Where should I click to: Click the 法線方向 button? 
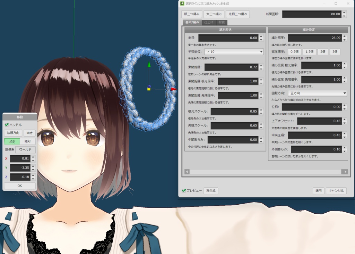(x=13, y=133)
